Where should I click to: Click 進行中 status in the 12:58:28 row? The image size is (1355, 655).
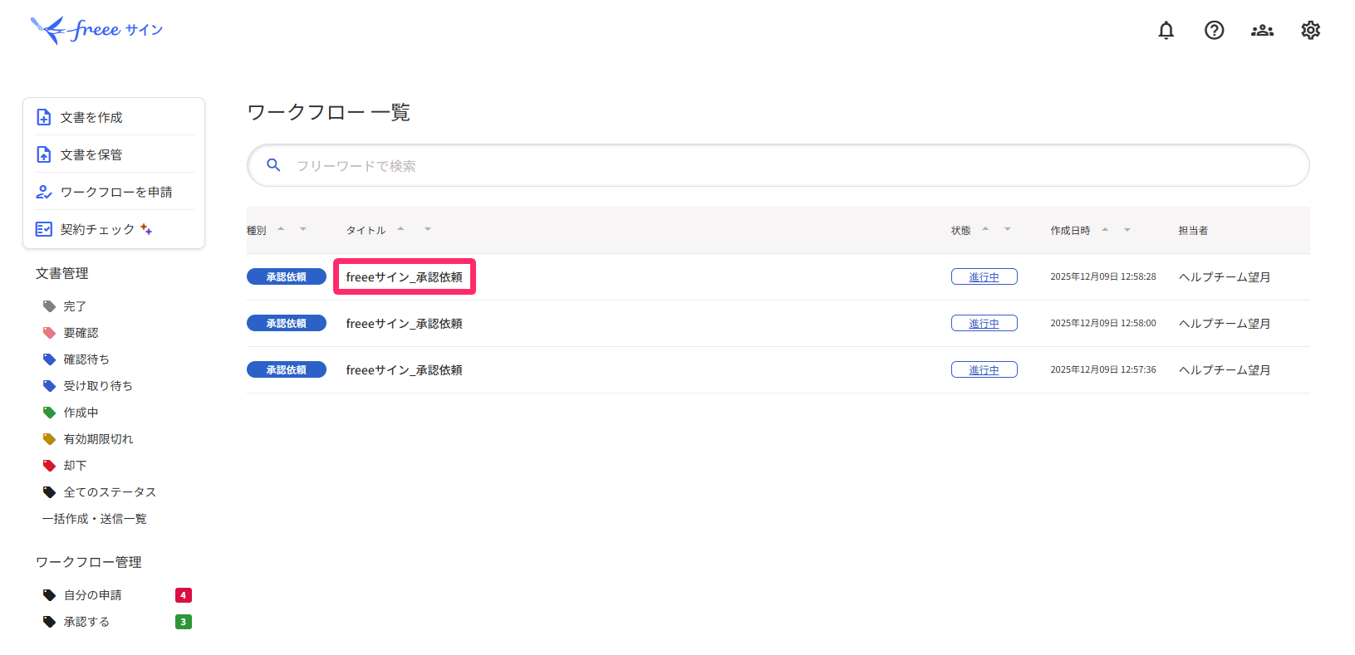(x=984, y=277)
